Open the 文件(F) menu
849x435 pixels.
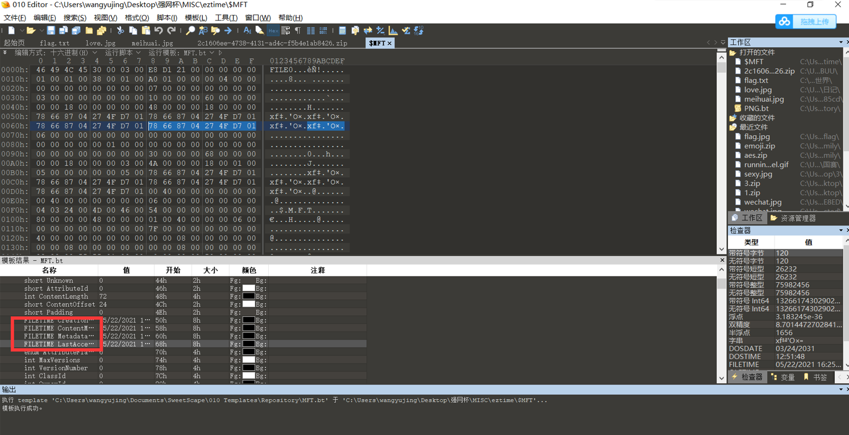15,18
